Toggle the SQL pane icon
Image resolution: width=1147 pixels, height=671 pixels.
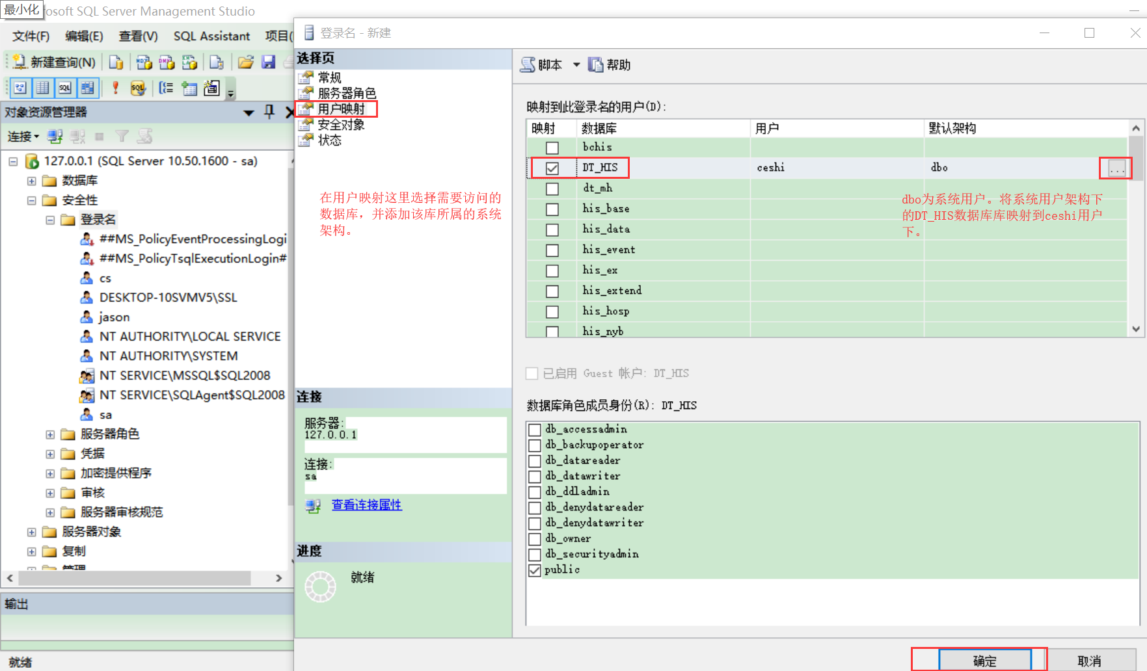[65, 88]
